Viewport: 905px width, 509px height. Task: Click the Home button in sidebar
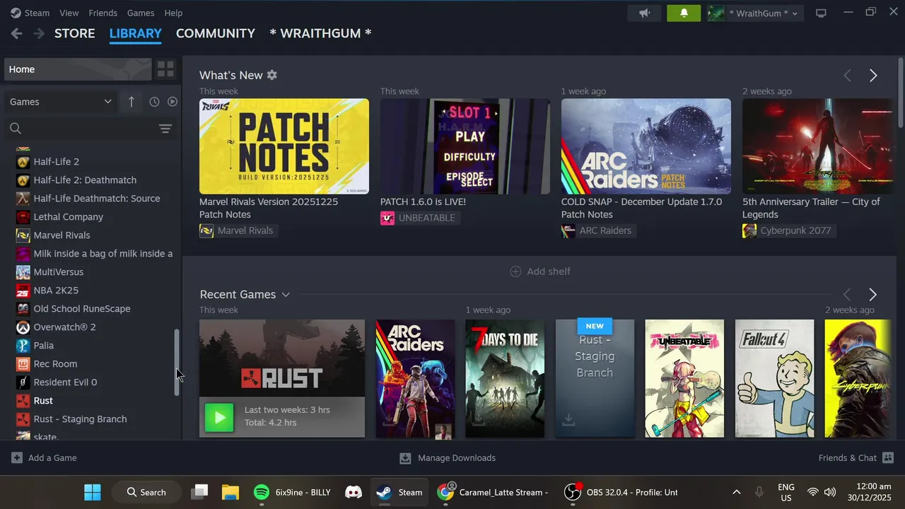(78, 69)
